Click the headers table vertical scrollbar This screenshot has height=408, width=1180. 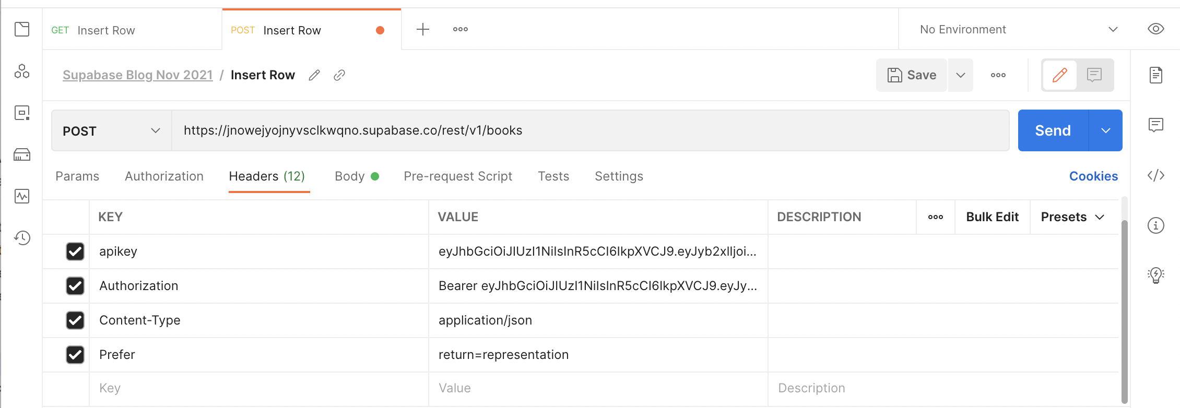(x=1124, y=311)
